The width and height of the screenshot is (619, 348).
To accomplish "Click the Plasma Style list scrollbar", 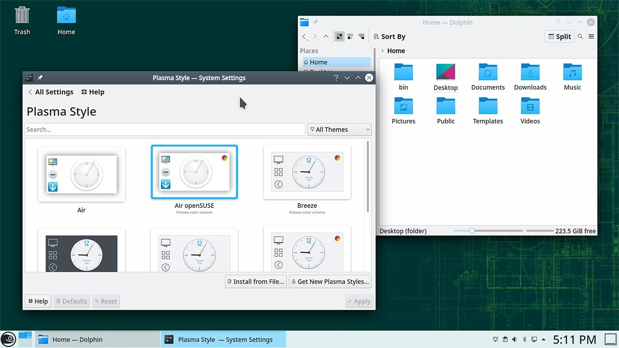I will (368, 176).
